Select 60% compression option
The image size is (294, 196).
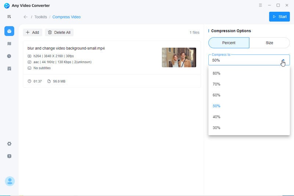pyautogui.click(x=249, y=95)
